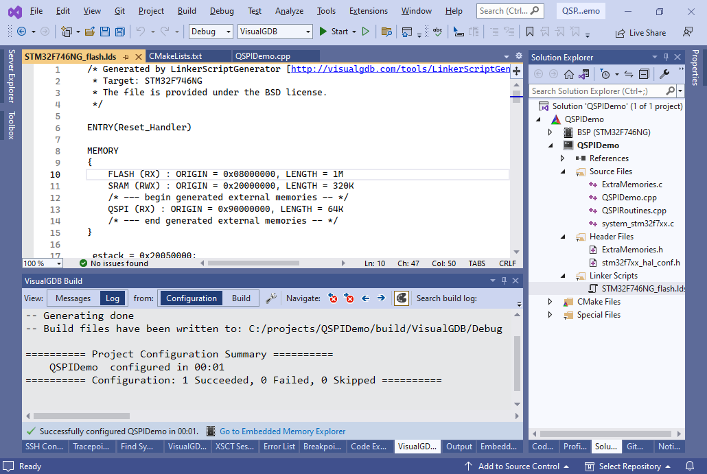Expand the References node
The image size is (707, 474).
coord(562,158)
